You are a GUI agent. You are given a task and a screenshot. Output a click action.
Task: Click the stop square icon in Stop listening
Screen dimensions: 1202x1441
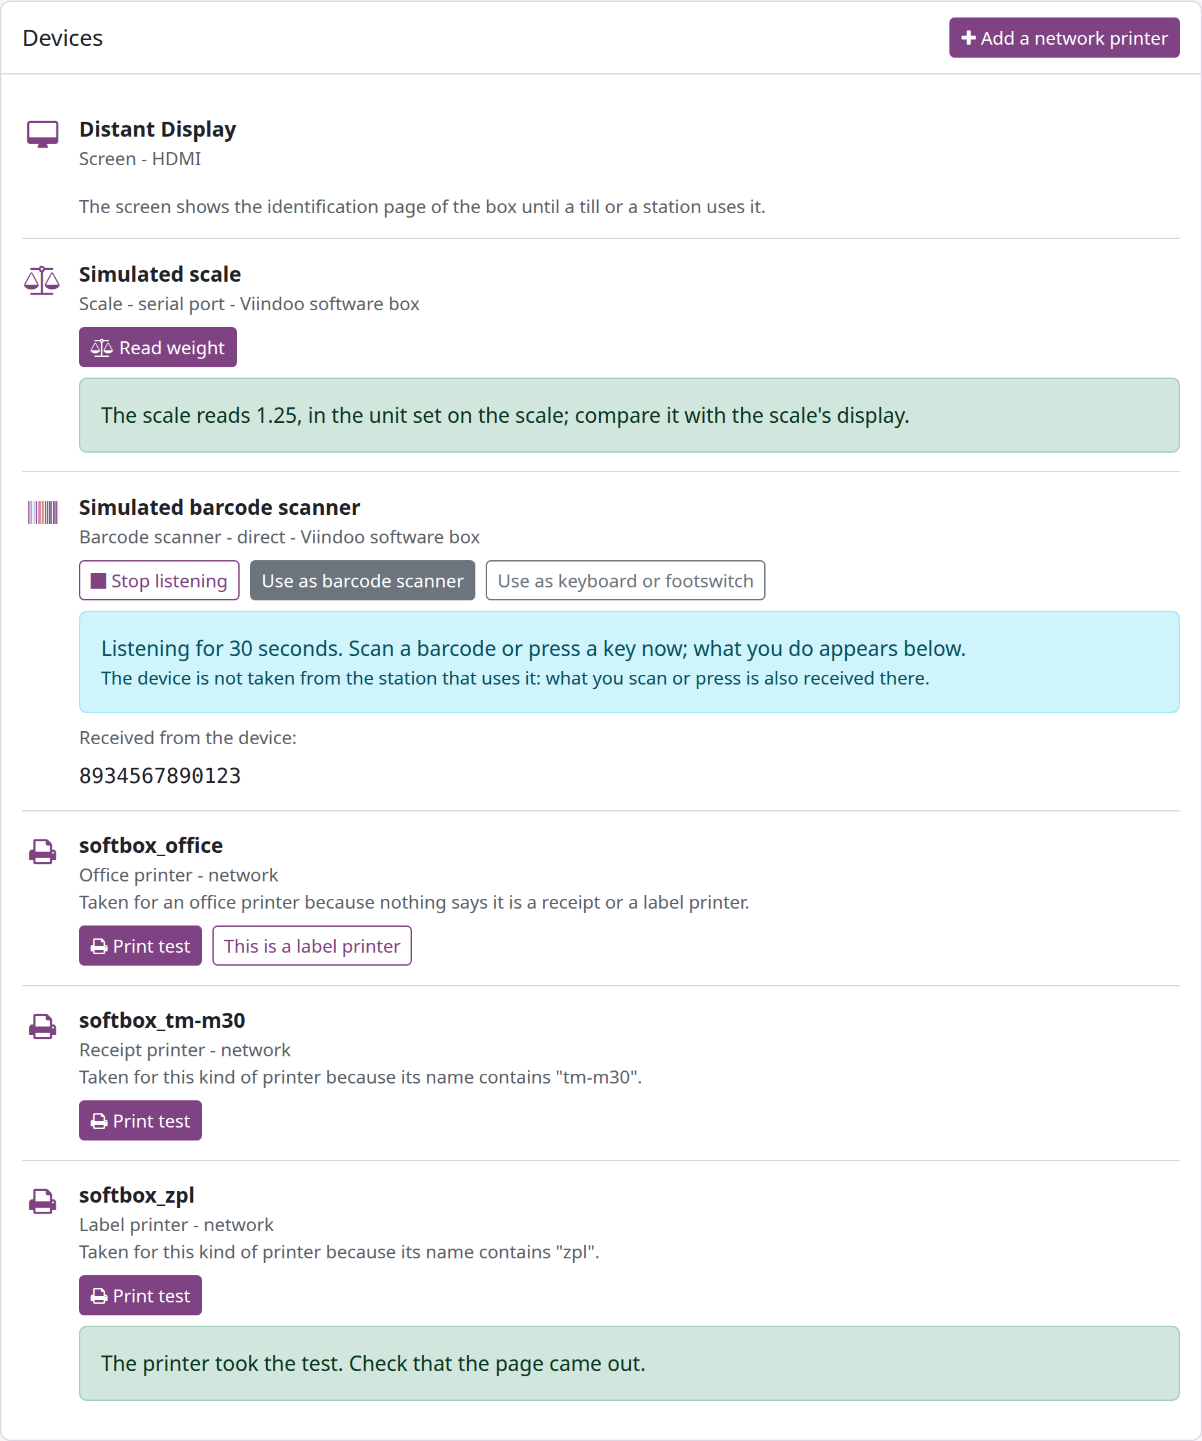click(x=99, y=581)
